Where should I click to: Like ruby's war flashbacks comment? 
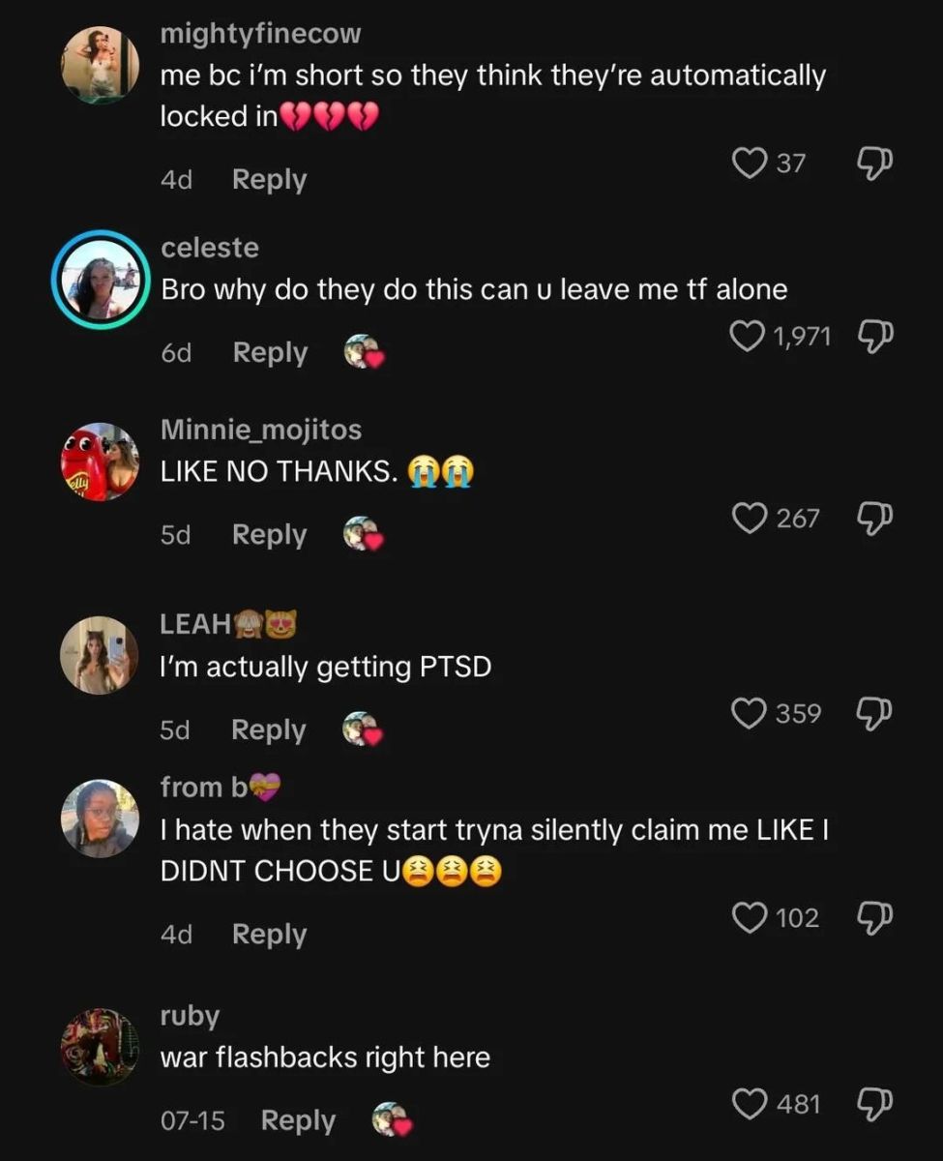pos(750,1103)
